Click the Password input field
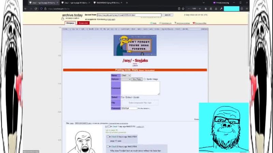273x153 pixels. [x=129, y=108]
